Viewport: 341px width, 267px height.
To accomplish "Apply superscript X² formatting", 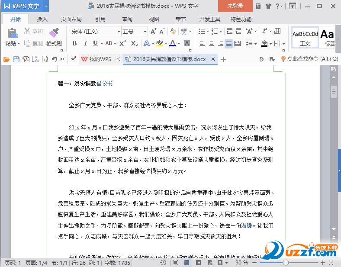I will (x=122, y=43).
